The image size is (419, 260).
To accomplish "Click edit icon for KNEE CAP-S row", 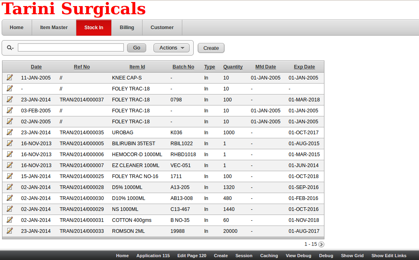I will pyautogui.click(x=10, y=77).
